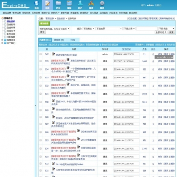Tick the checkbox for row ID 547
Image resolution: width=177 pixels, height=177 pixels.
coord(41,54)
